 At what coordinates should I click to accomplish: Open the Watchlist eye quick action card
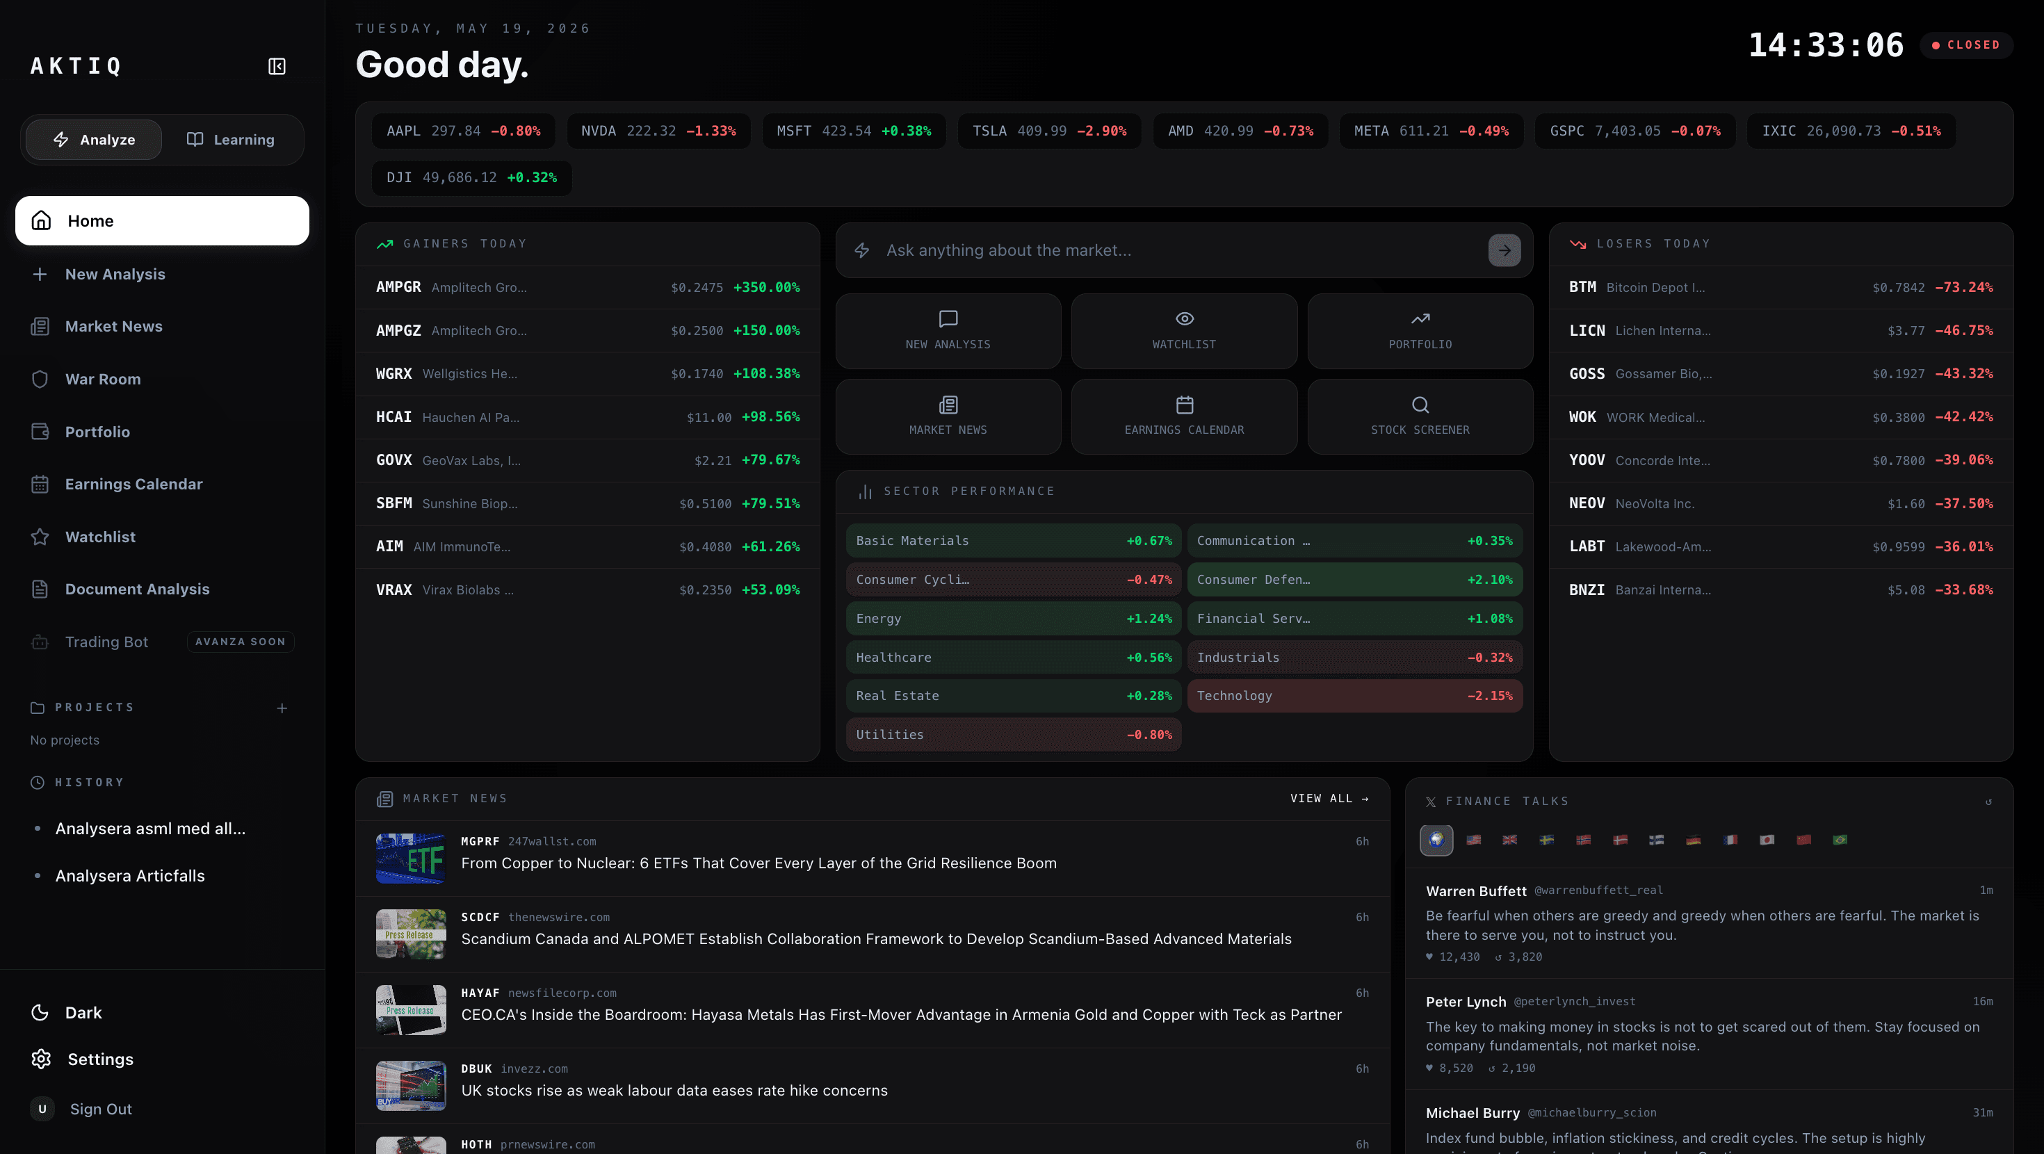[x=1184, y=331]
